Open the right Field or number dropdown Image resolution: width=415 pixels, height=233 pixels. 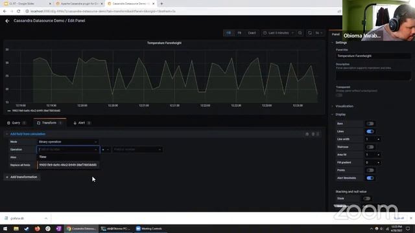[137, 150]
